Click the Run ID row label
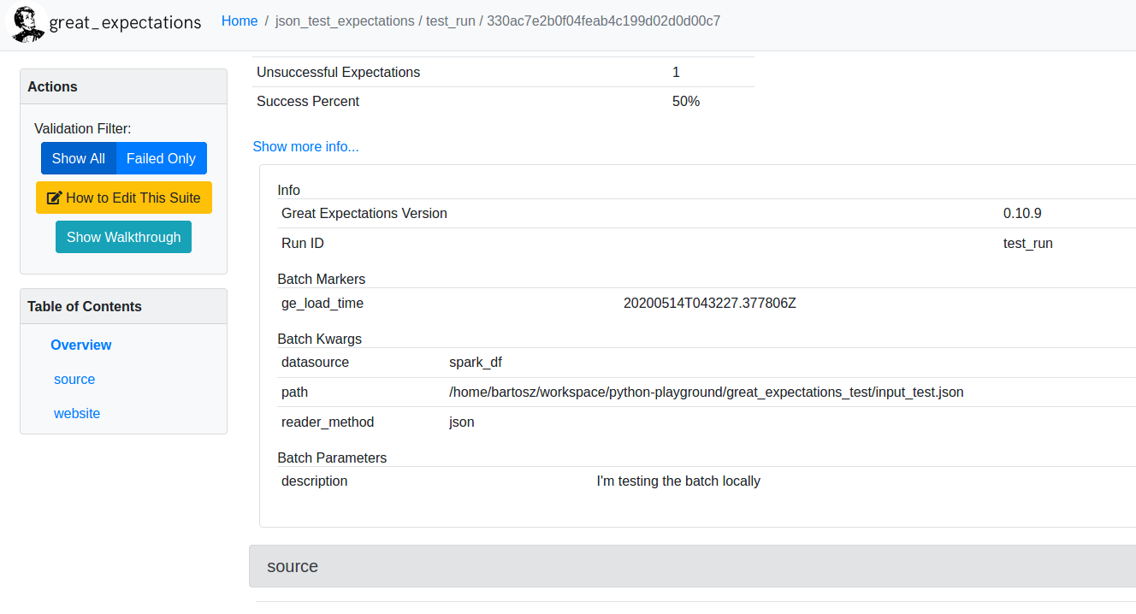Image resolution: width=1136 pixels, height=614 pixels. click(x=303, y=243)
